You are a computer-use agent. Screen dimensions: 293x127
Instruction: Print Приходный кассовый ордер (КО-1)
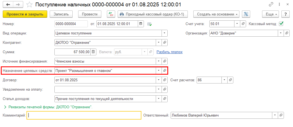152,14
